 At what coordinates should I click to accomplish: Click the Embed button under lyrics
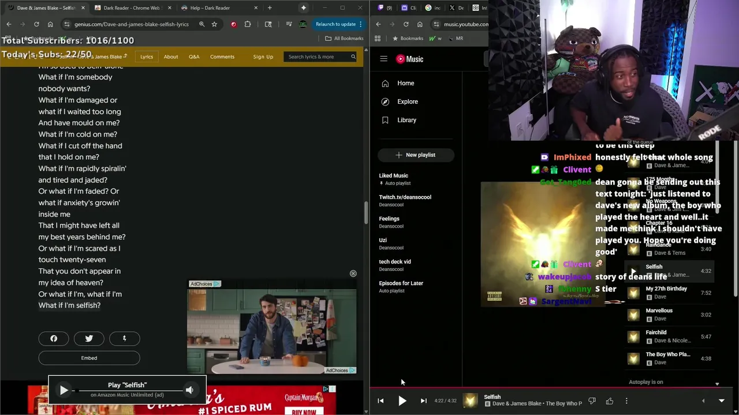tap(89, 358)
